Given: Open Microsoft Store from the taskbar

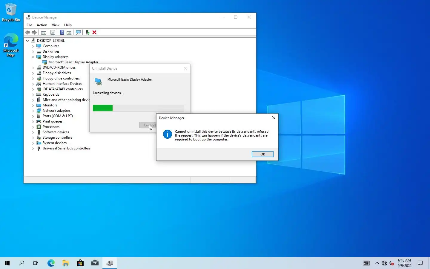Looking at the screenshot, I should tap(80, 263).
